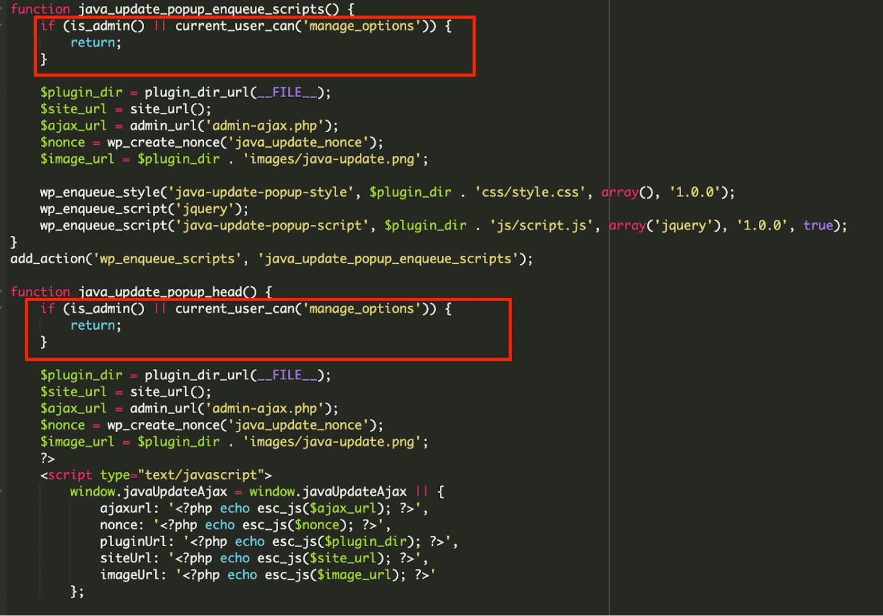The height and width of the screenshot is (616, 883).
Task: Click the 'jquery' dependency argument in wp_enqueue_script
Action: [x=684, y=225]
